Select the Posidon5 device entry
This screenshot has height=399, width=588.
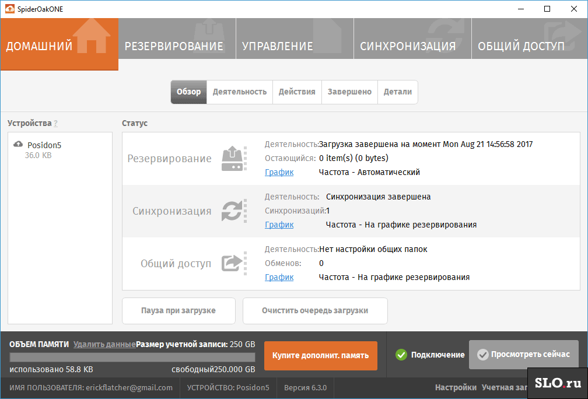coord(60,149)
